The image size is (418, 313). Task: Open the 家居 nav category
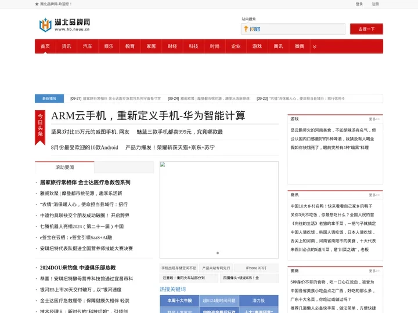click(151, 46)
